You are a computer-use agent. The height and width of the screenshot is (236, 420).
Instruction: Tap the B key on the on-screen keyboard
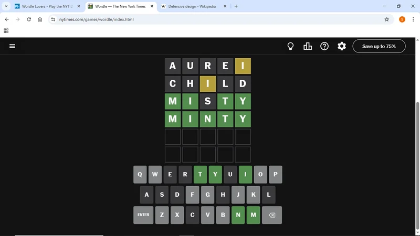coord(223,215)
